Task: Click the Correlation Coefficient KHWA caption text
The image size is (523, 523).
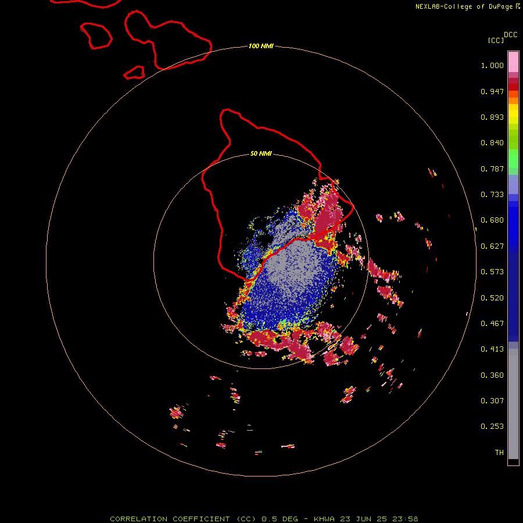Action: coord(264,519)
